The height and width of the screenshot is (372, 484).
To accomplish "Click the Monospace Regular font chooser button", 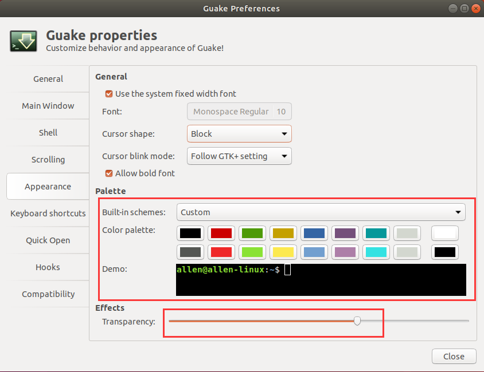I will [239, 112].
